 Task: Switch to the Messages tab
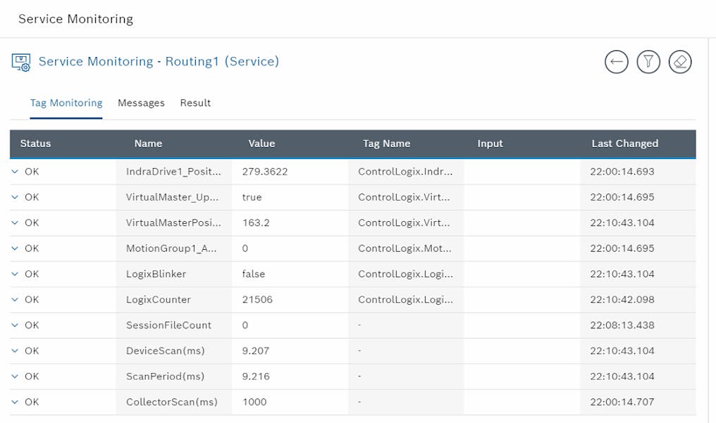(141, 103)
